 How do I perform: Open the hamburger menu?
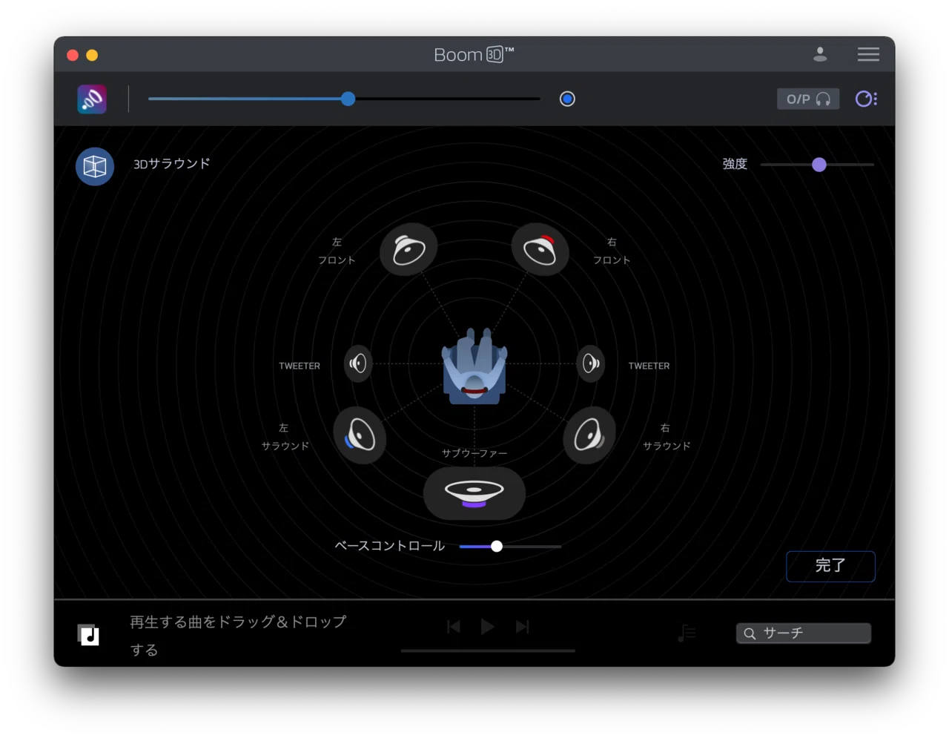[x=868, y=54]
